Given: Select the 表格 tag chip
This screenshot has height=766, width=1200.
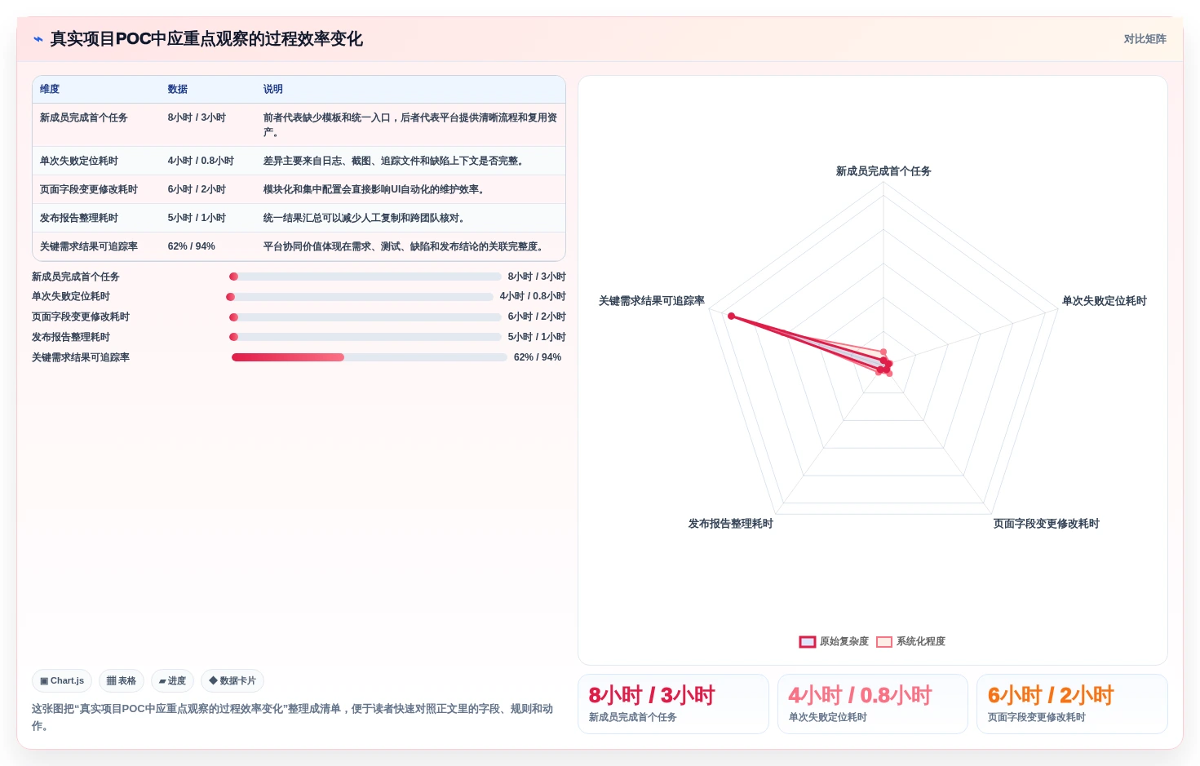Looking at the screenshot, I should tap(122, 680).
